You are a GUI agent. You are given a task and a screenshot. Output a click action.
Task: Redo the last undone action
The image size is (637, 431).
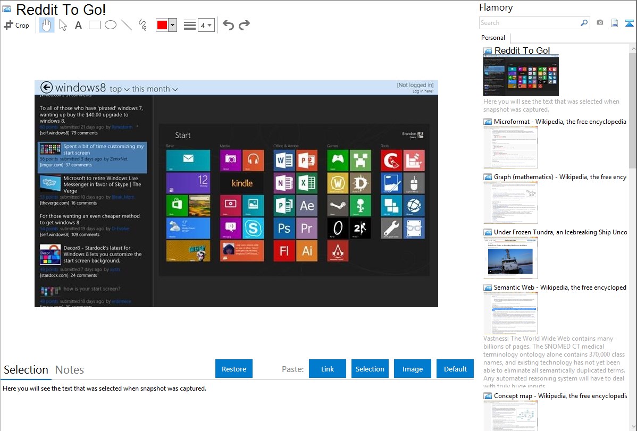click(x=244, y=25)
